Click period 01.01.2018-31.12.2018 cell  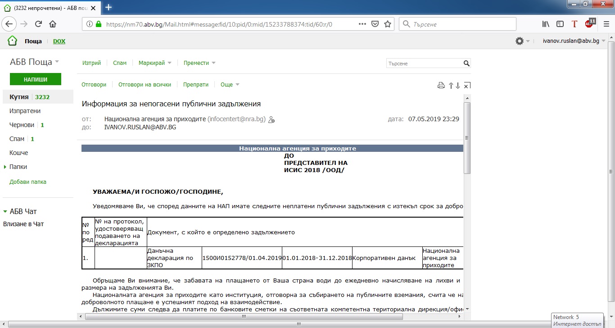click(317, 258)
